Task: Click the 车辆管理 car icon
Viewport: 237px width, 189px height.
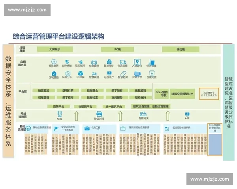Action: coord(94,62)
